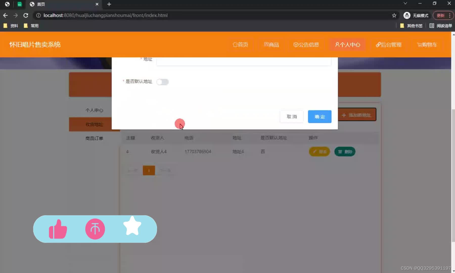Reload the page with the refresh icon

coord(26,15)
